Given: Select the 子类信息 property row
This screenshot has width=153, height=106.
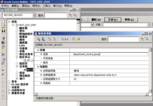Looking at the screenshot, I should coord(91,58).
